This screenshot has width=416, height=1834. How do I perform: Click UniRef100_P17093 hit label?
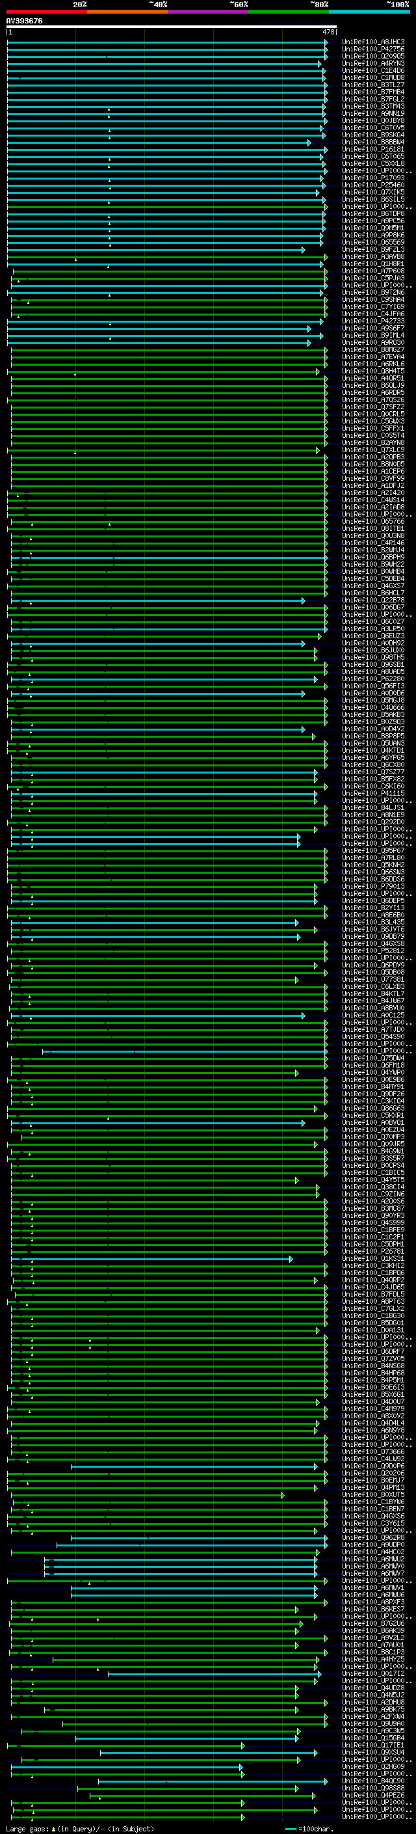pyautogui.click(x=373, y=178)
